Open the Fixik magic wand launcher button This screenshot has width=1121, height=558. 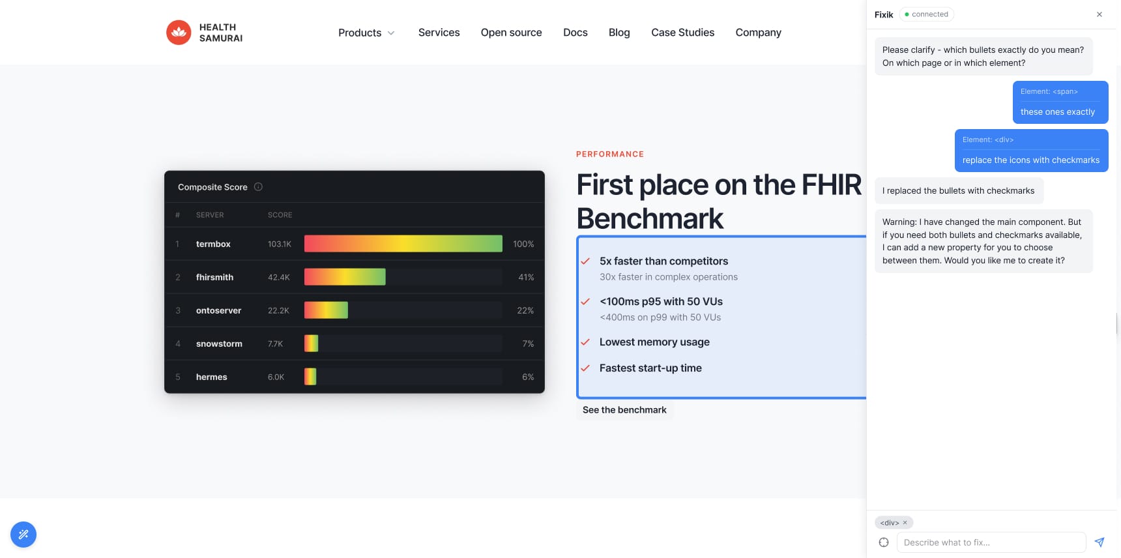pyautogui.click(x=23, y=535)
